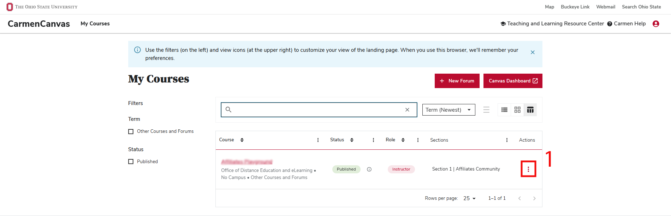Open My Courses nav item
671x216 pixels.
[95, 24]
